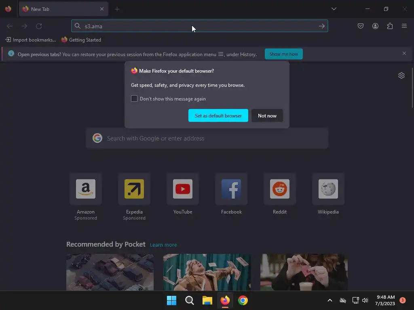This screenshot has height=310, width=414.
Task: Click the page vertical scrollbar
Action: coord(412,88)
